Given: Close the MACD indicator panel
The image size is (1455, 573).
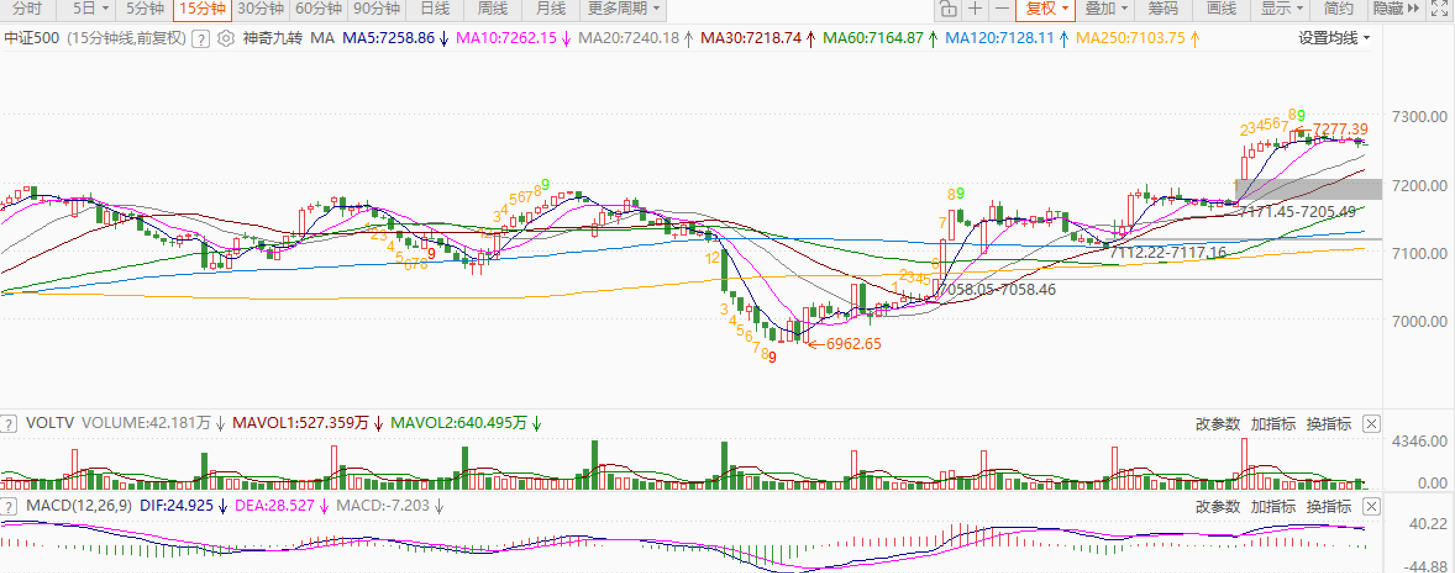Looking at the screenshot, I should pos(1371,506).
